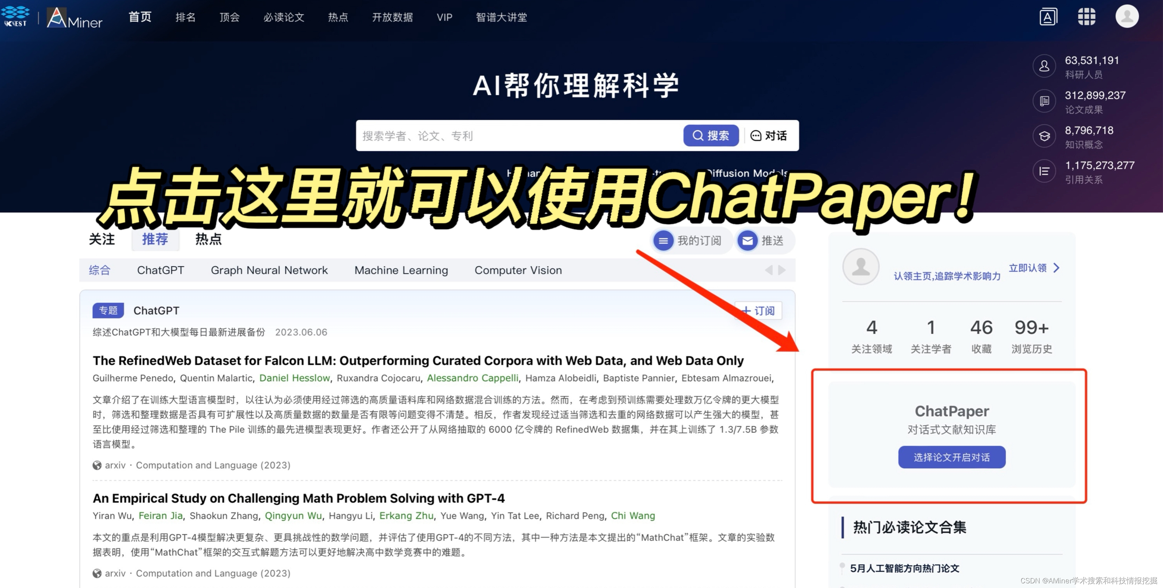Open 关注学者 count of 1
The width and height of the screenshot is (1163, 588).
click(x=931, y=337)
